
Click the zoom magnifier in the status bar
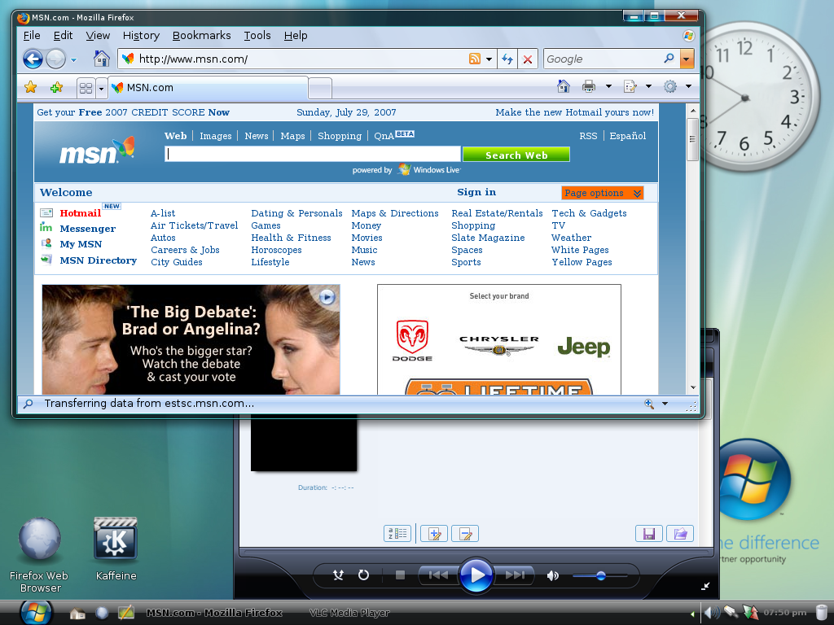pyautogui.click(x=649, y=404)
